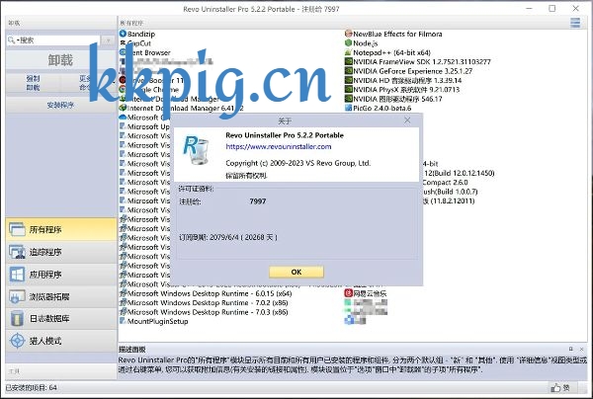The width and height of the screenshot is (593, 399).
Task: Select Notepad++ (64-bit x64) entry
Action: pos(387,52)
